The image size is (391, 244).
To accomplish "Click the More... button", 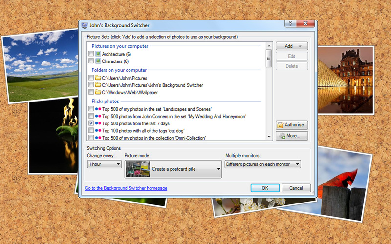I will point(292,136).
